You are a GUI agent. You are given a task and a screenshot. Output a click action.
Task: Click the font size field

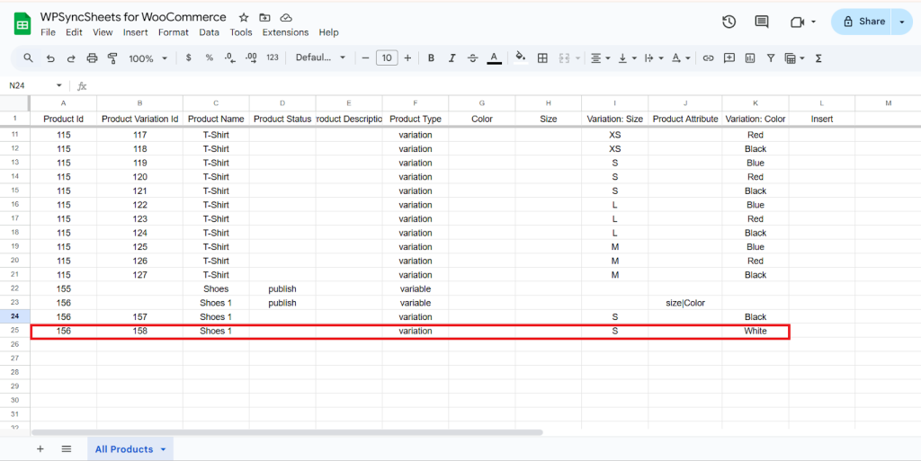(x=387, y=58)
